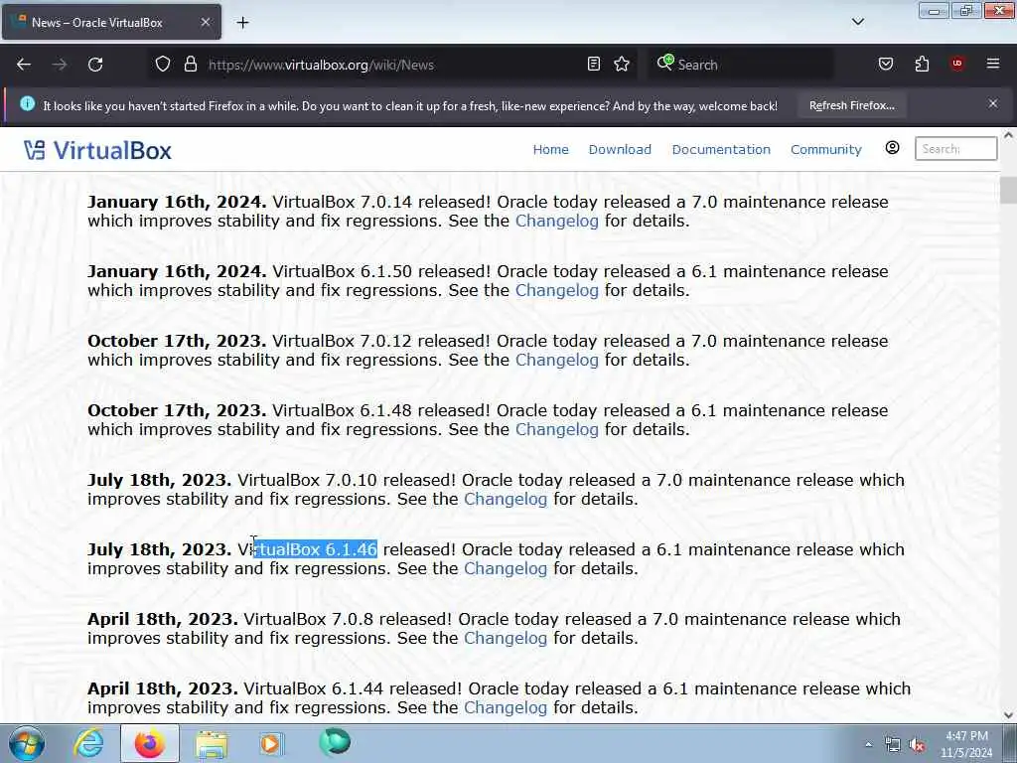Open a new tab with plus button
The image size is (1017, 763).
coord(242,23)
